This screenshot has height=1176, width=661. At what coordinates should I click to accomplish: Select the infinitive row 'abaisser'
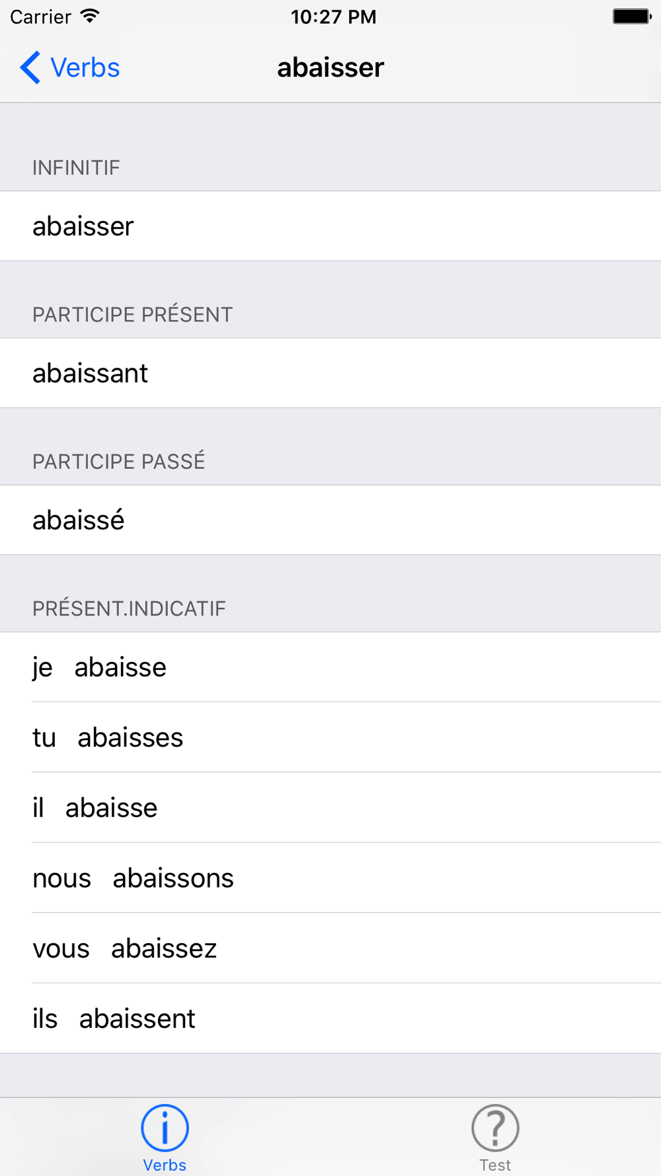pyautogui.click(x=330, y=226)
